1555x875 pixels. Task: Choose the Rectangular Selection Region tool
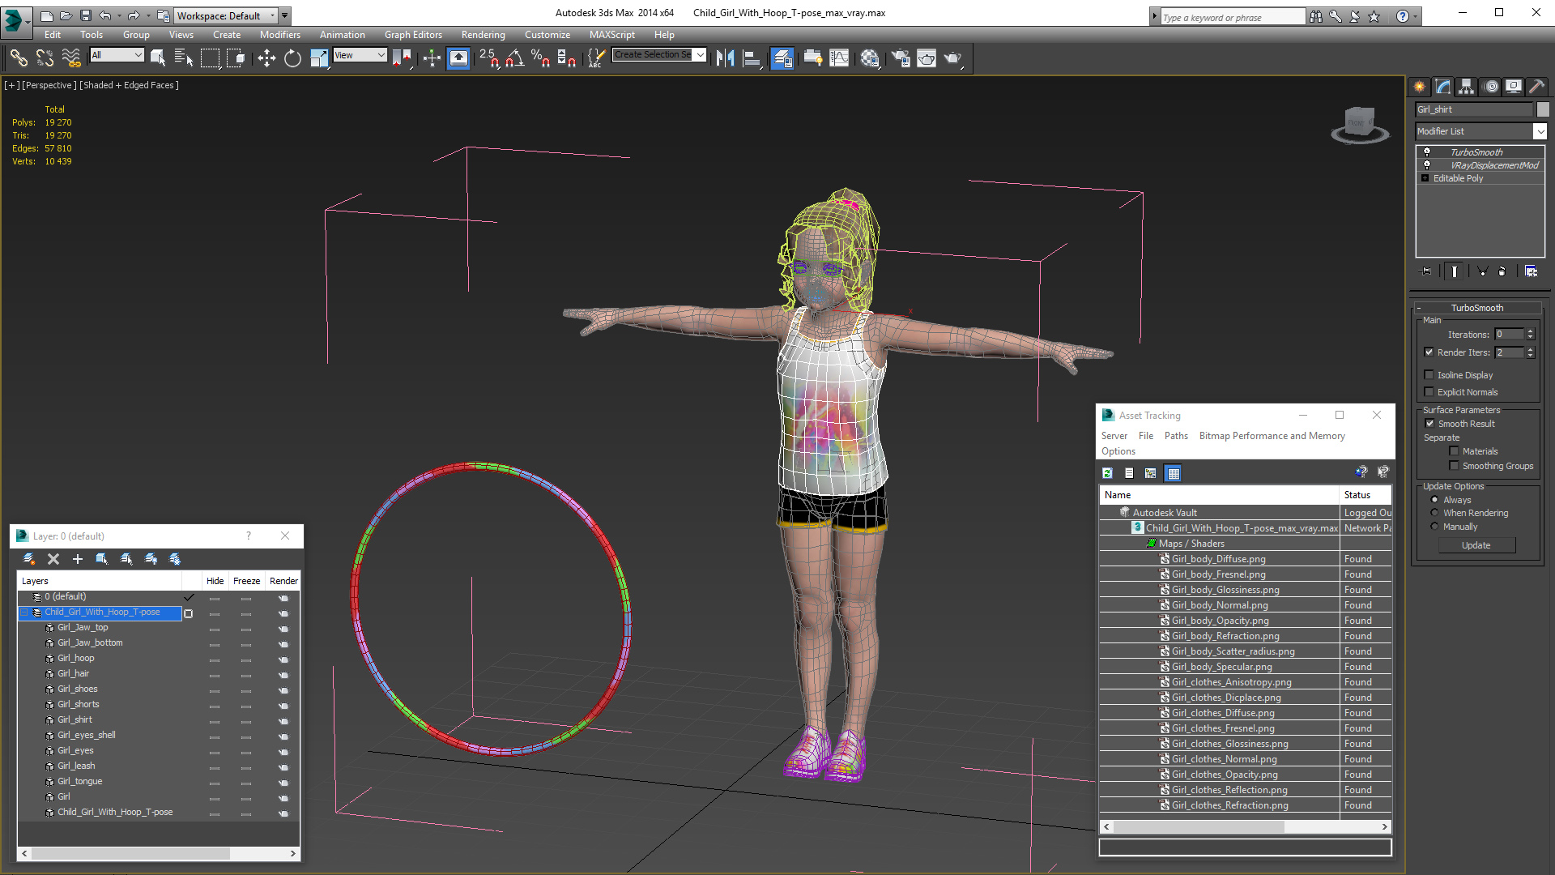coord(210,58)
